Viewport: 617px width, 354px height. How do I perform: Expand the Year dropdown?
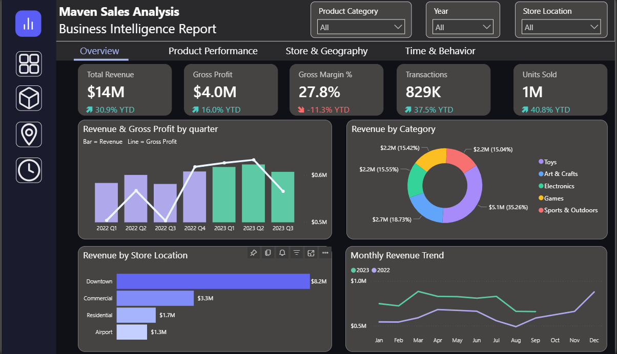tap(463, 27)
